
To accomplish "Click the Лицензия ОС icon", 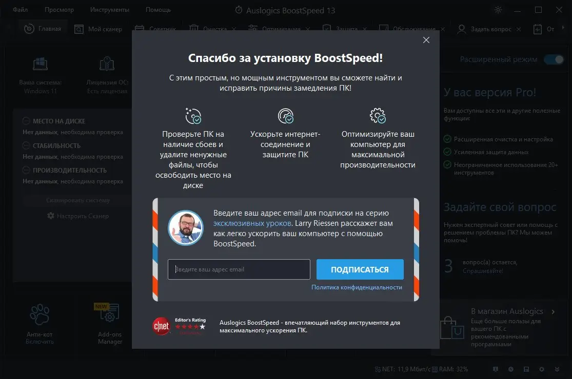I will [107, 64].
